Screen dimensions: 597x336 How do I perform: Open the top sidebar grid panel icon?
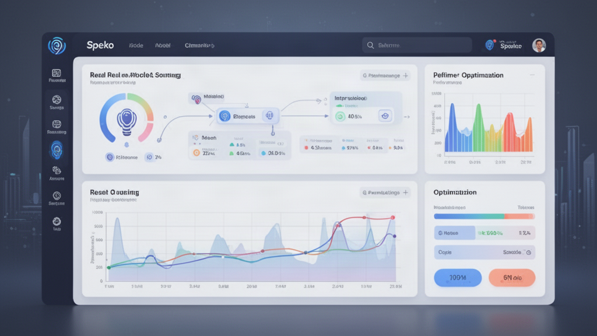[57, 73]
